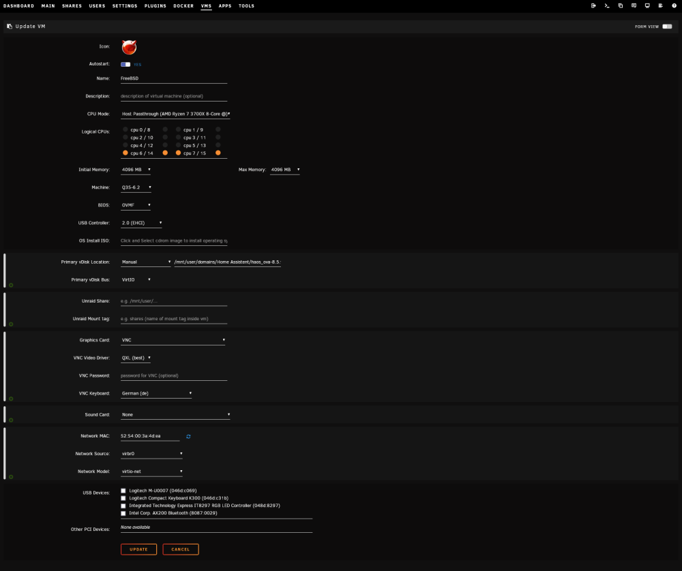
Task: Open the Plugins tab
Action: [155, 6]
